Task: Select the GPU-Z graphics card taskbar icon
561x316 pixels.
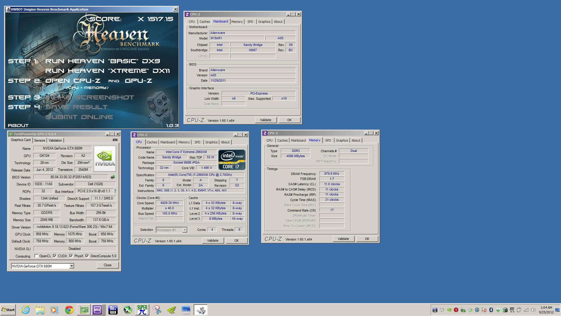Action: [84, 310]
